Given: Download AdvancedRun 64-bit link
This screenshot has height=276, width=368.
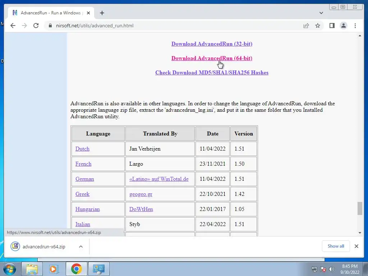Looking at the screenshot, I should [x=212, y=58].
